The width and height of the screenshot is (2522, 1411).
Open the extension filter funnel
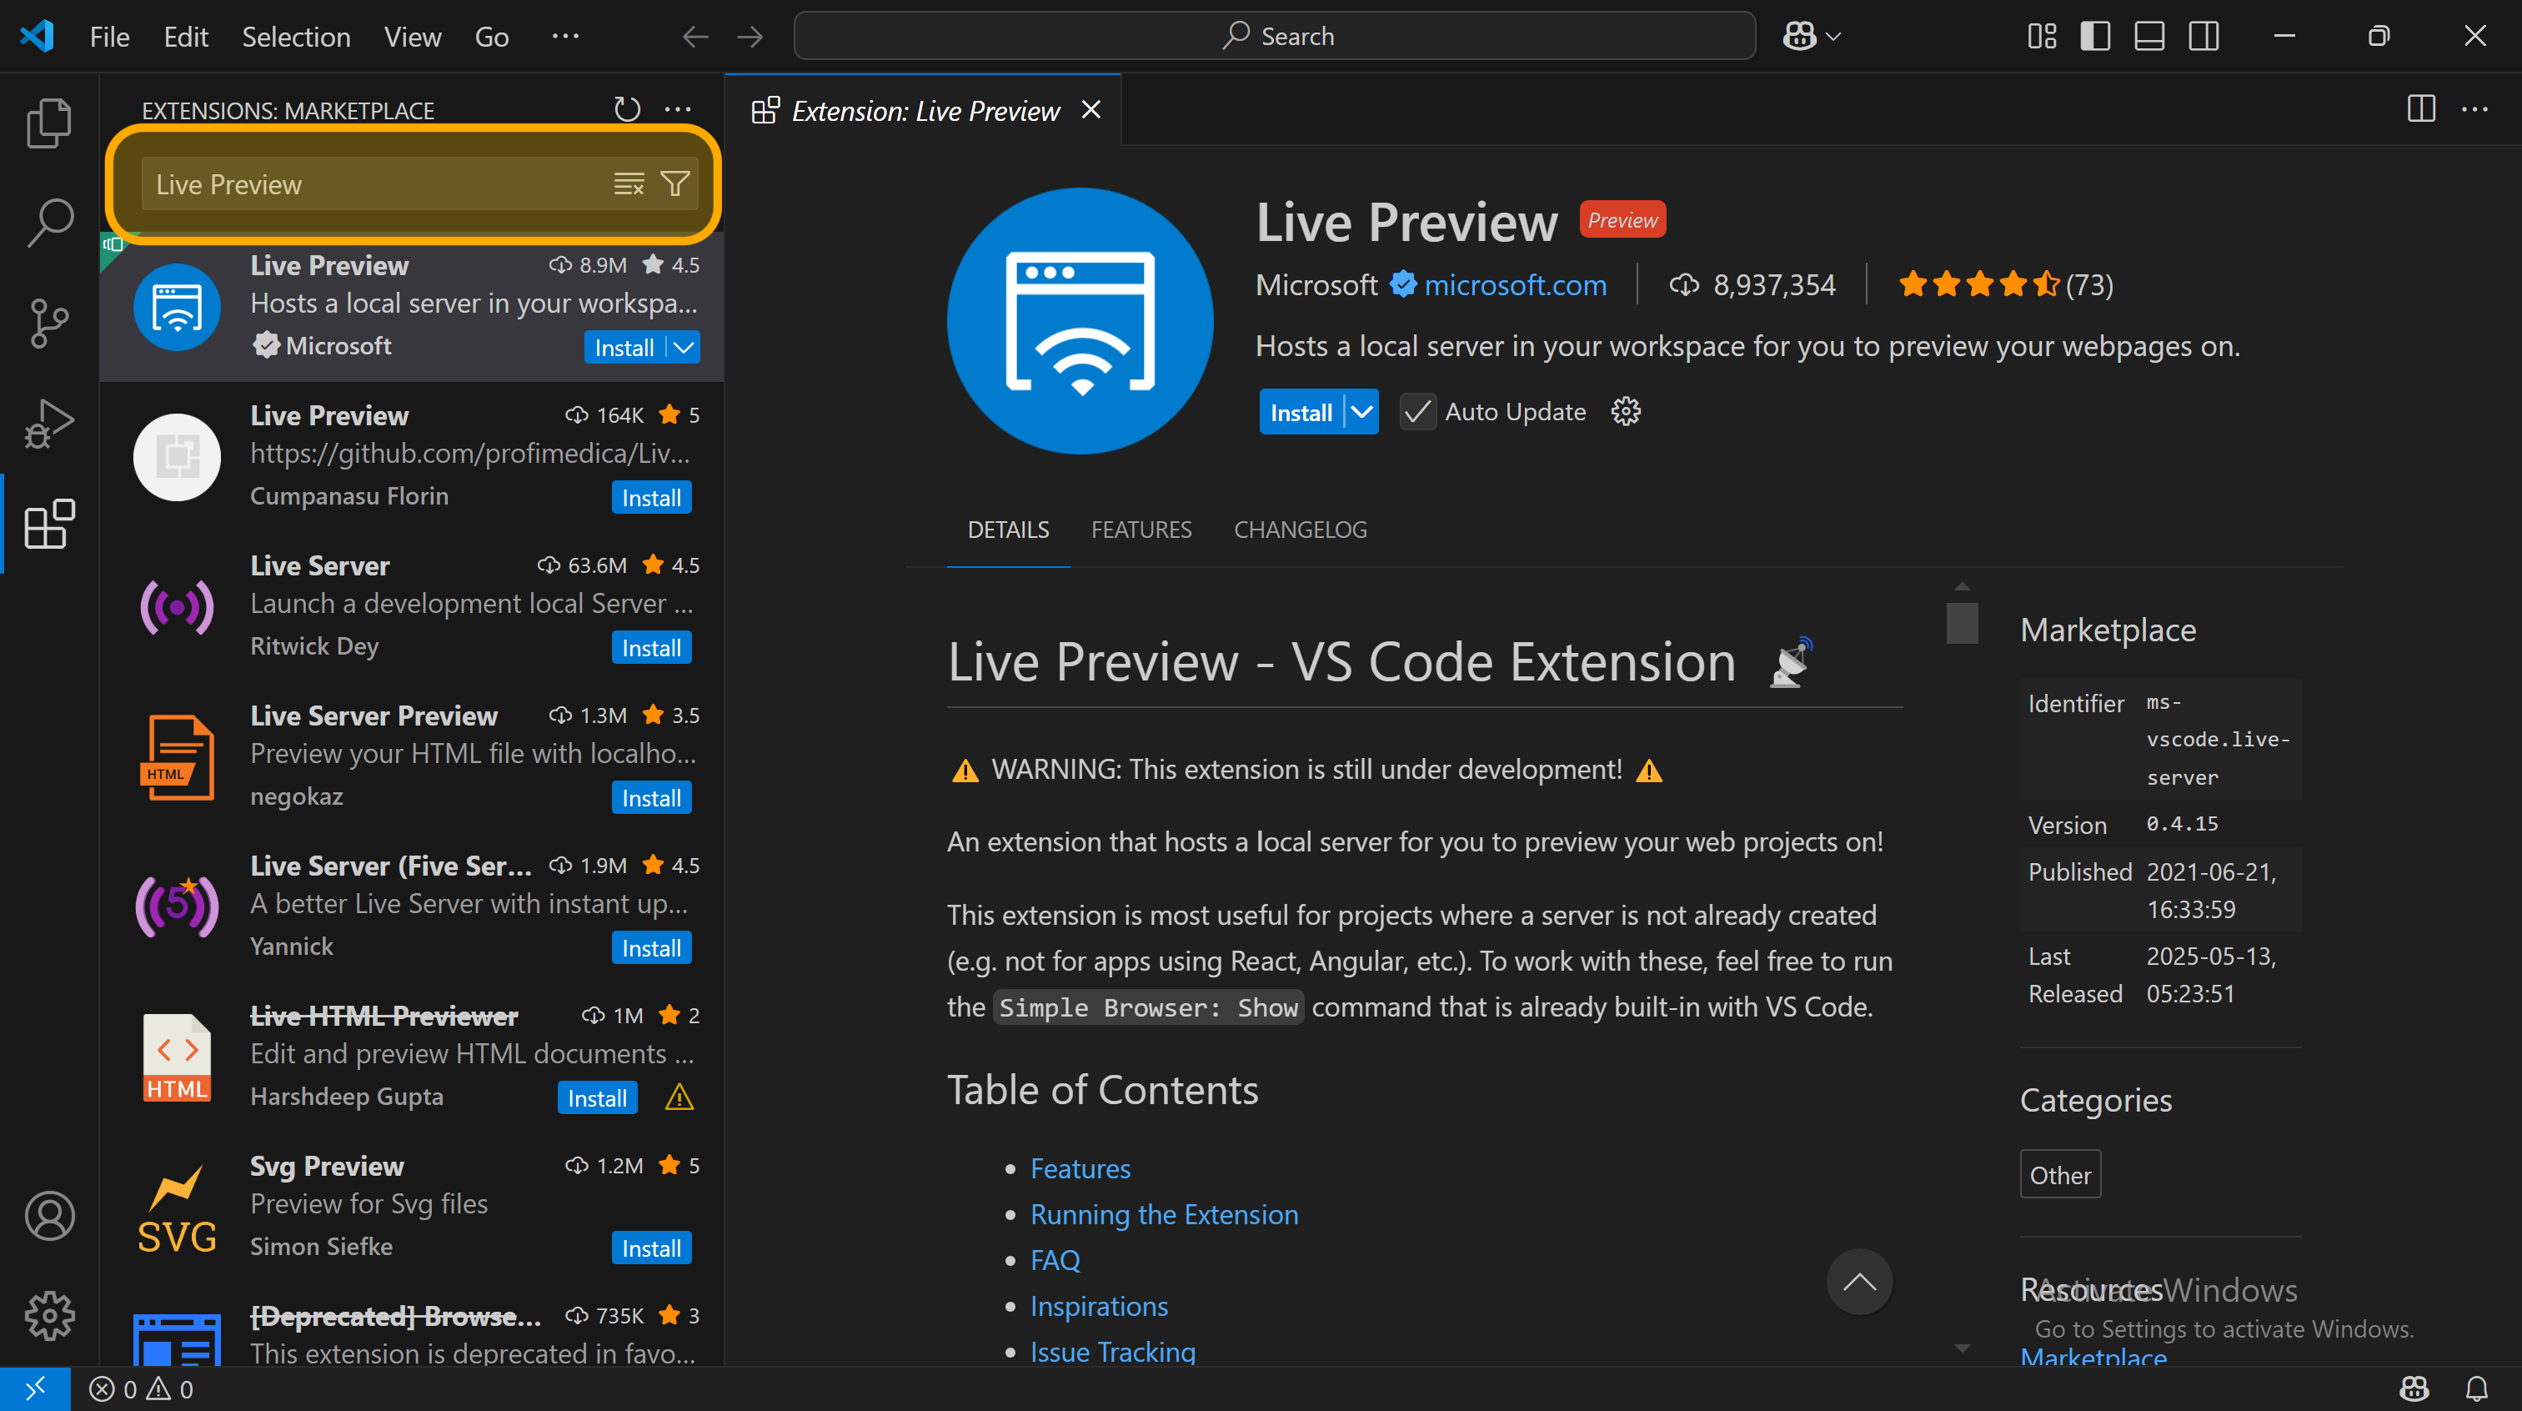pyautogui.click(x=674, y=184)
